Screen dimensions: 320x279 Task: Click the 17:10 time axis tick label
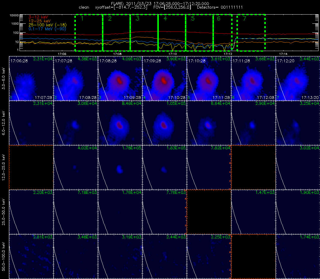point(173,54)
